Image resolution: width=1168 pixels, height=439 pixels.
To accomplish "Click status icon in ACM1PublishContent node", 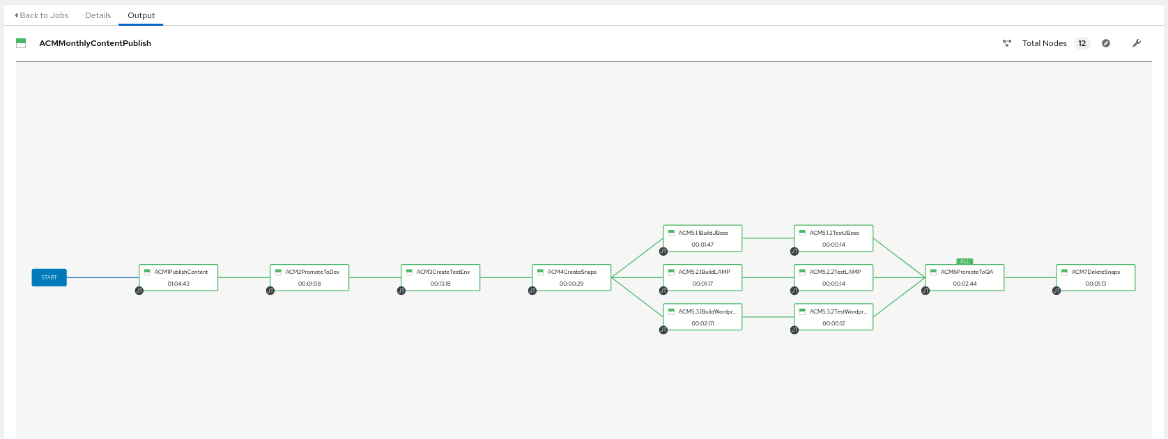I will coord(147,272).
